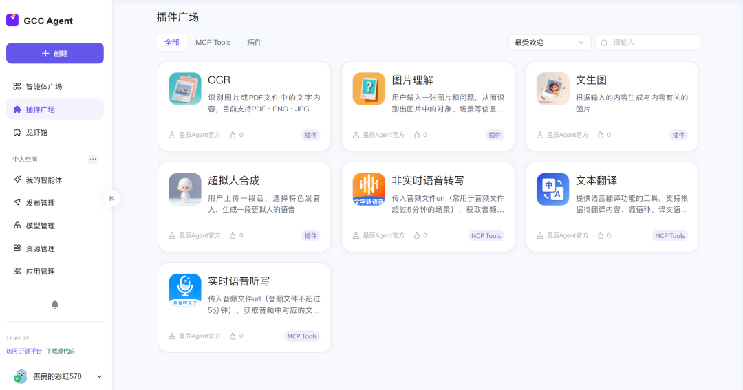This screenshot has width=743, height=390.
Task: Click the 实时语音听写 microphone icon
Action: pyautogui.click(x=185, y=290)
